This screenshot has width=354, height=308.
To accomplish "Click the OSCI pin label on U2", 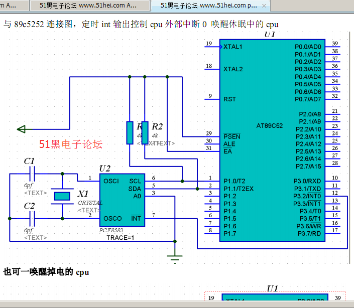I will [111, 181].
